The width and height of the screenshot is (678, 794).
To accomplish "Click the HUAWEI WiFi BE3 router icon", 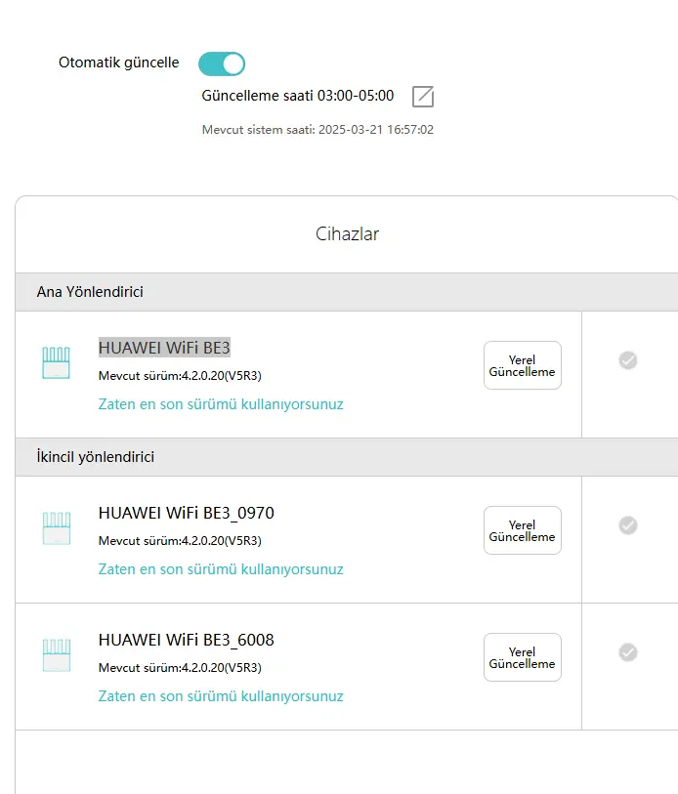I will coord(56,362).
